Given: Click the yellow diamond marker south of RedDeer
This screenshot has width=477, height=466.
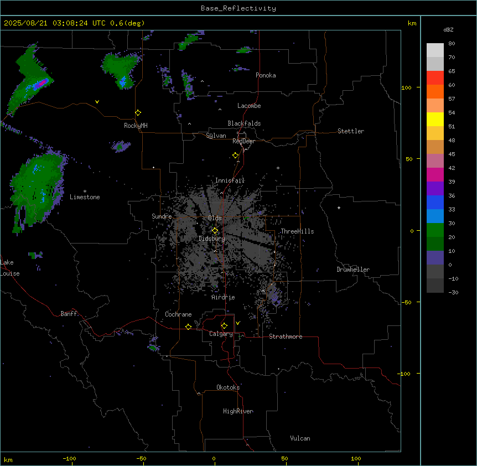Looking at the screenshot, I should [236, 156].
